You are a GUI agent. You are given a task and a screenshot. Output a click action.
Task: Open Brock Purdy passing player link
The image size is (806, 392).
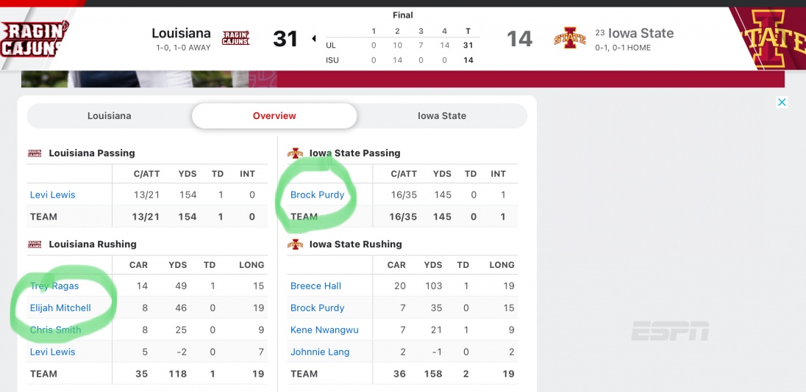[x=318, y=195]
